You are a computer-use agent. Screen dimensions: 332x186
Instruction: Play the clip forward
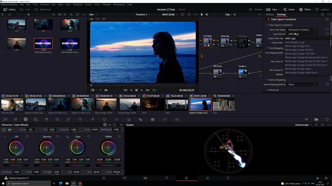tap(142, 90)
